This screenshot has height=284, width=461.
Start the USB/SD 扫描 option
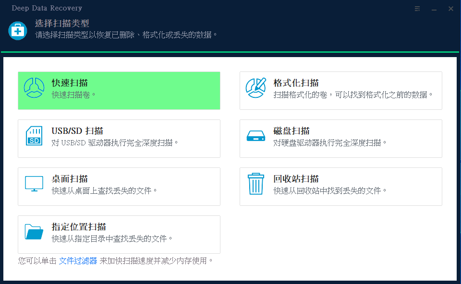pos(77,131)
